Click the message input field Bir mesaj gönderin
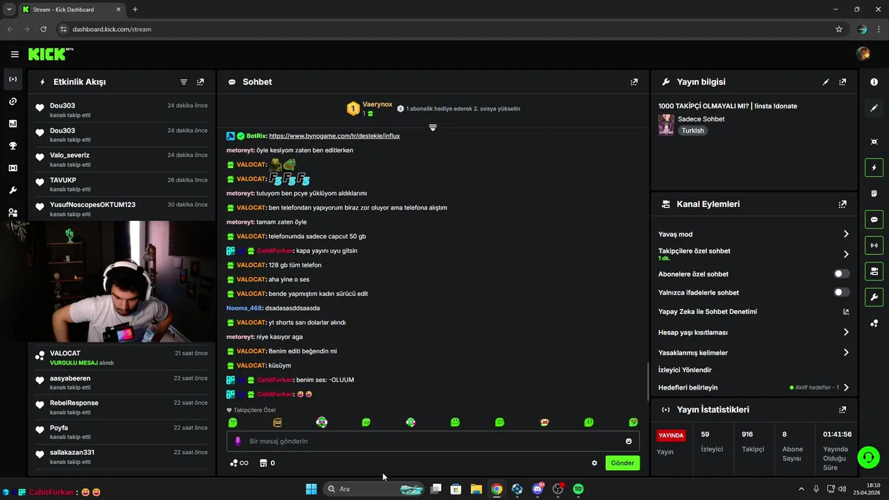 pyautogui.click(x=433, y=441)
